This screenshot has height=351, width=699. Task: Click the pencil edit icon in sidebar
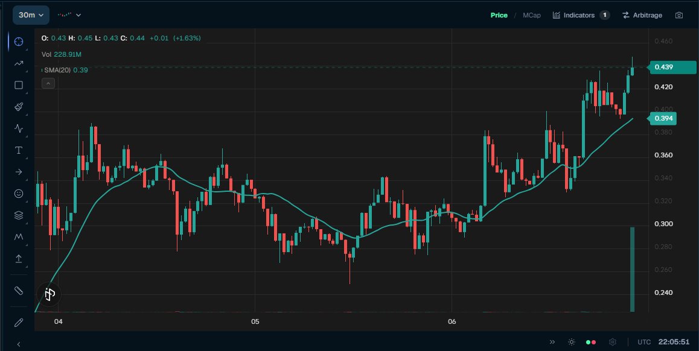pyautogui.click(x=19, y=323)
